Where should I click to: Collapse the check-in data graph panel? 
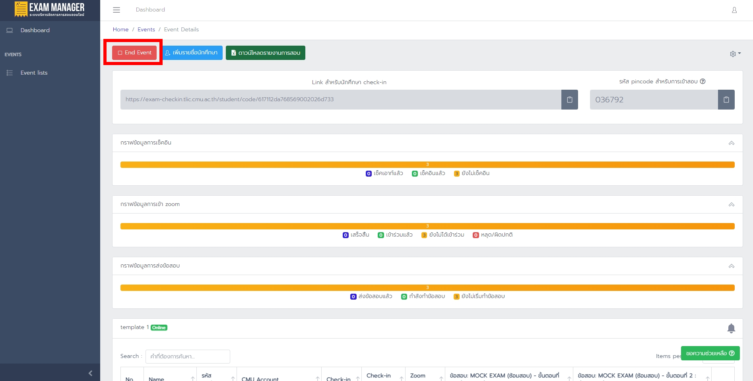pyautogui.click(x=731, y=143)
